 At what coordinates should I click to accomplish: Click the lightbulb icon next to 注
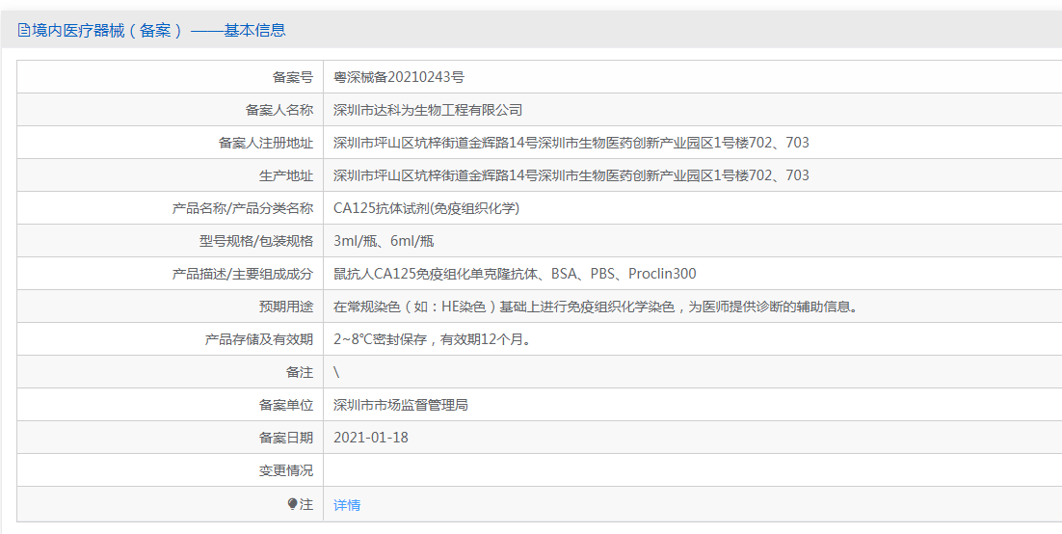point(293,504)
